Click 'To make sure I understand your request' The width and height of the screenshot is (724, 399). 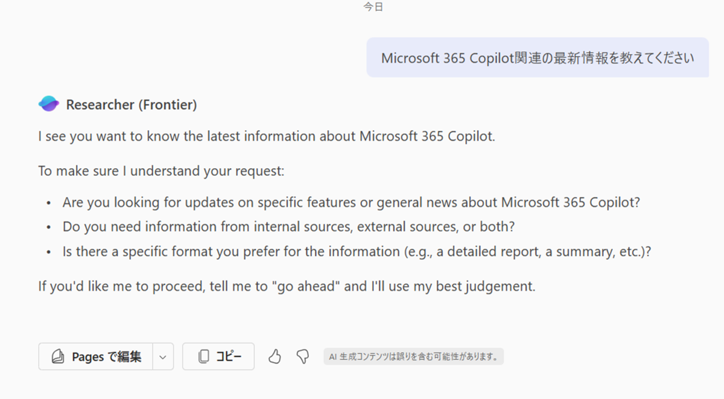pos(161,171)
